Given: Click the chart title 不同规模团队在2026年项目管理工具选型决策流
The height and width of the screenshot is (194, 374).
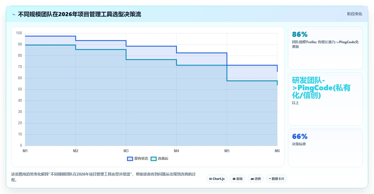Looking at the screenshot, I should pyautogui.click(x=79, y=14).
